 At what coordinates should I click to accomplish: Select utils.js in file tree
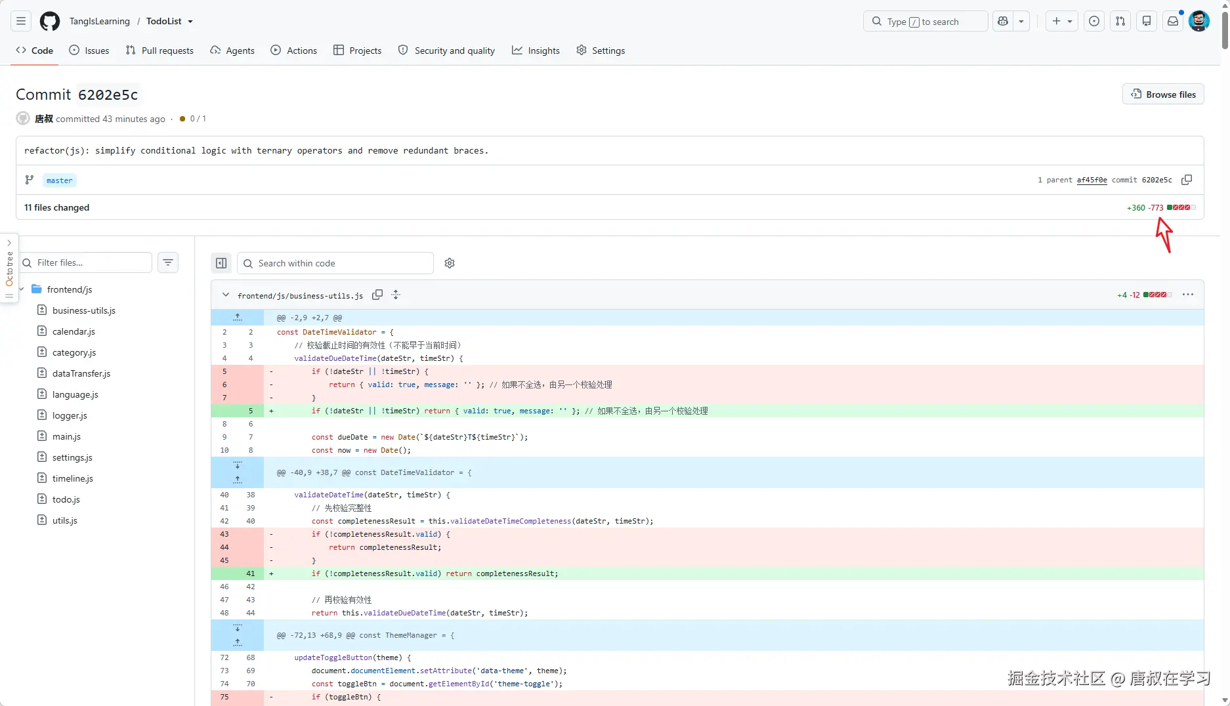click(64, 520)
